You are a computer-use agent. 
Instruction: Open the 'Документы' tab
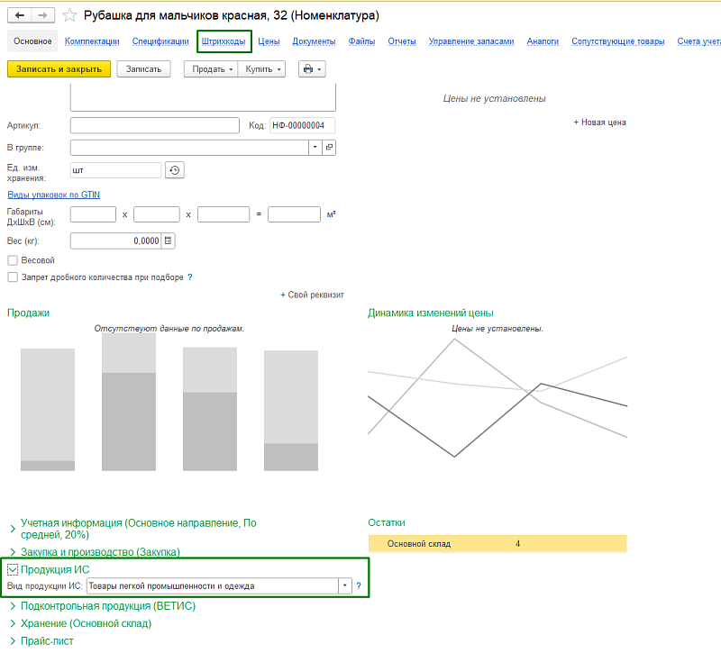[314, 41]
